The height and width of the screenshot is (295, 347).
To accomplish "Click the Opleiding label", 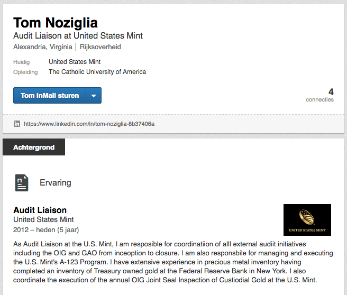I will tap(25, 72).
